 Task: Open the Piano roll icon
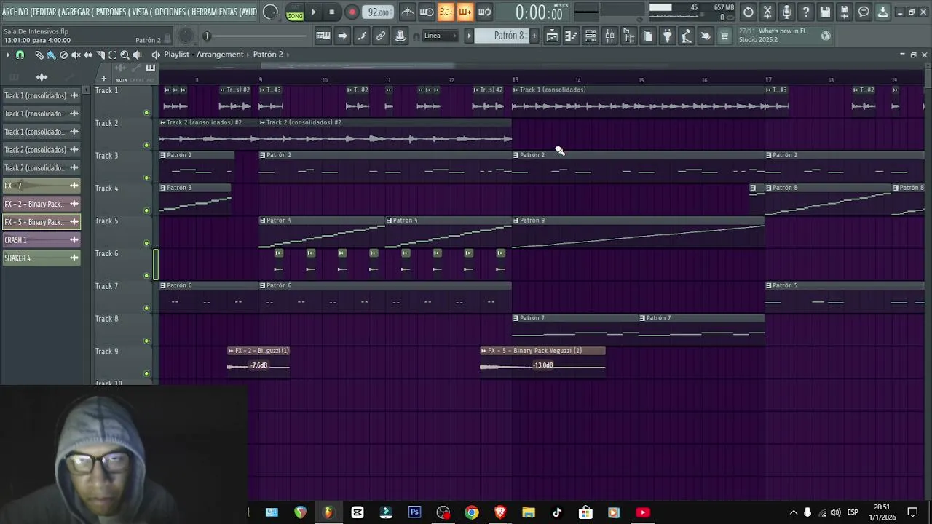[572, 36]
